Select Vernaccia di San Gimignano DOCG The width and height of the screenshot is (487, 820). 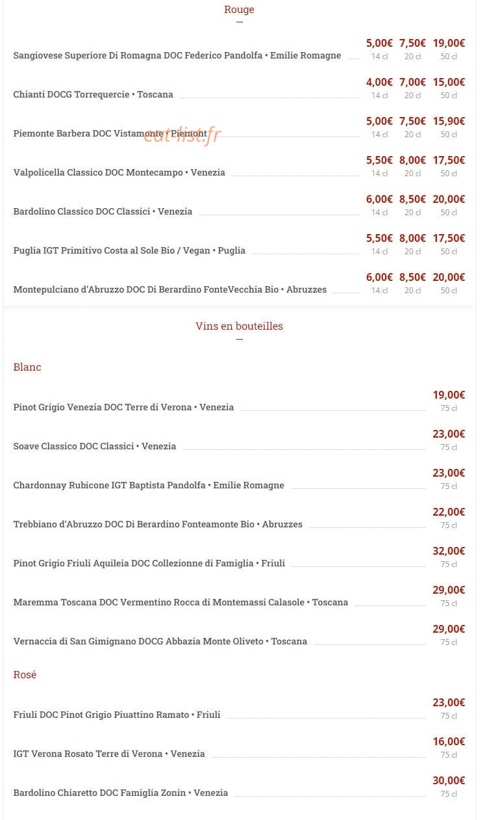(160, 641)
